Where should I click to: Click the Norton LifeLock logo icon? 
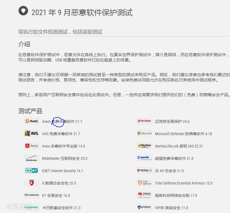(144, 146)
